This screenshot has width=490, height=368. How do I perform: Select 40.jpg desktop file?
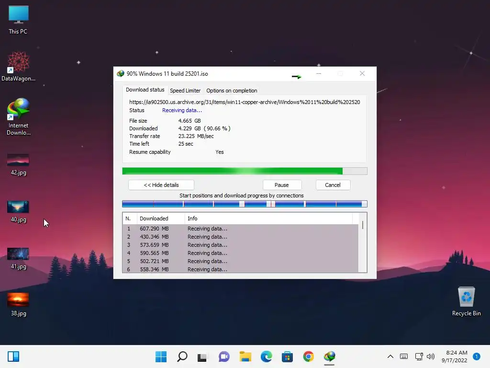point(18,211)
